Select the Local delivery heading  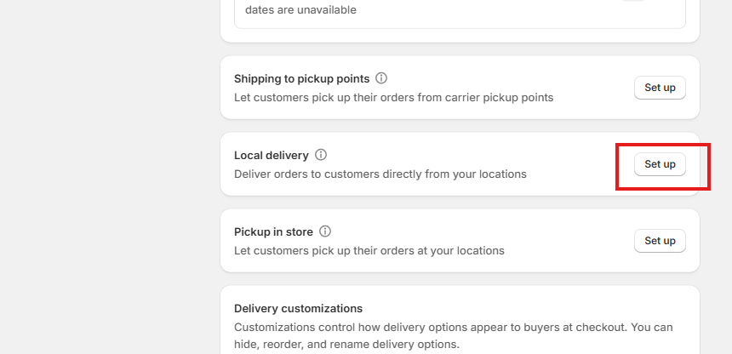click(272, 155)
